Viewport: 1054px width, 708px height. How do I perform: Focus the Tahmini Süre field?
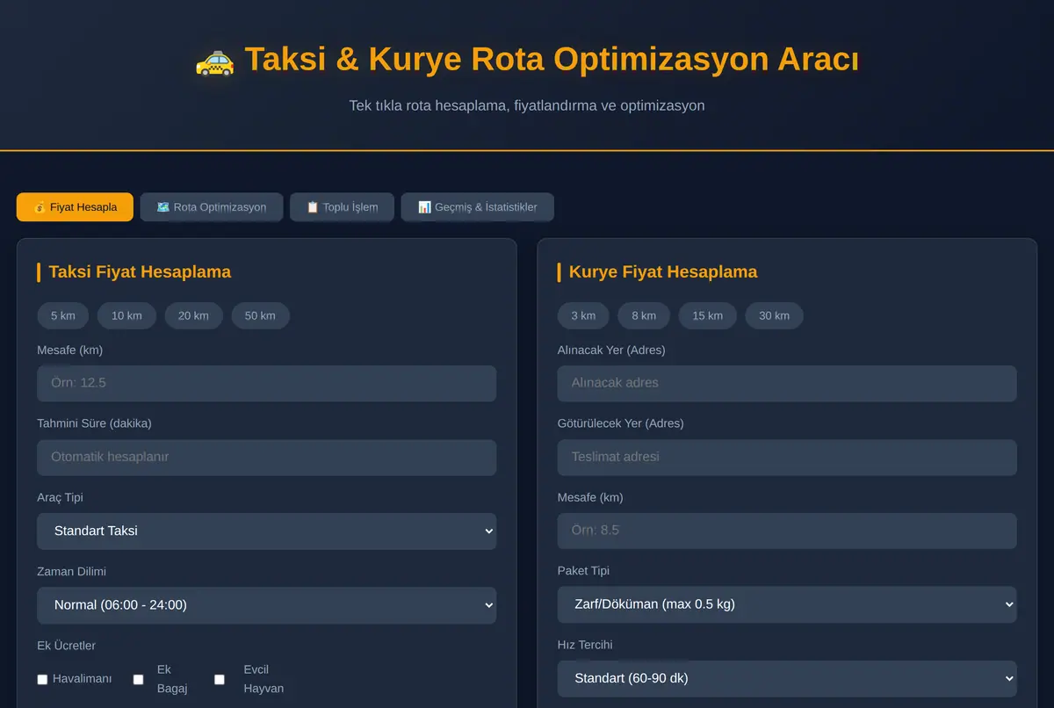pos(267,458)
